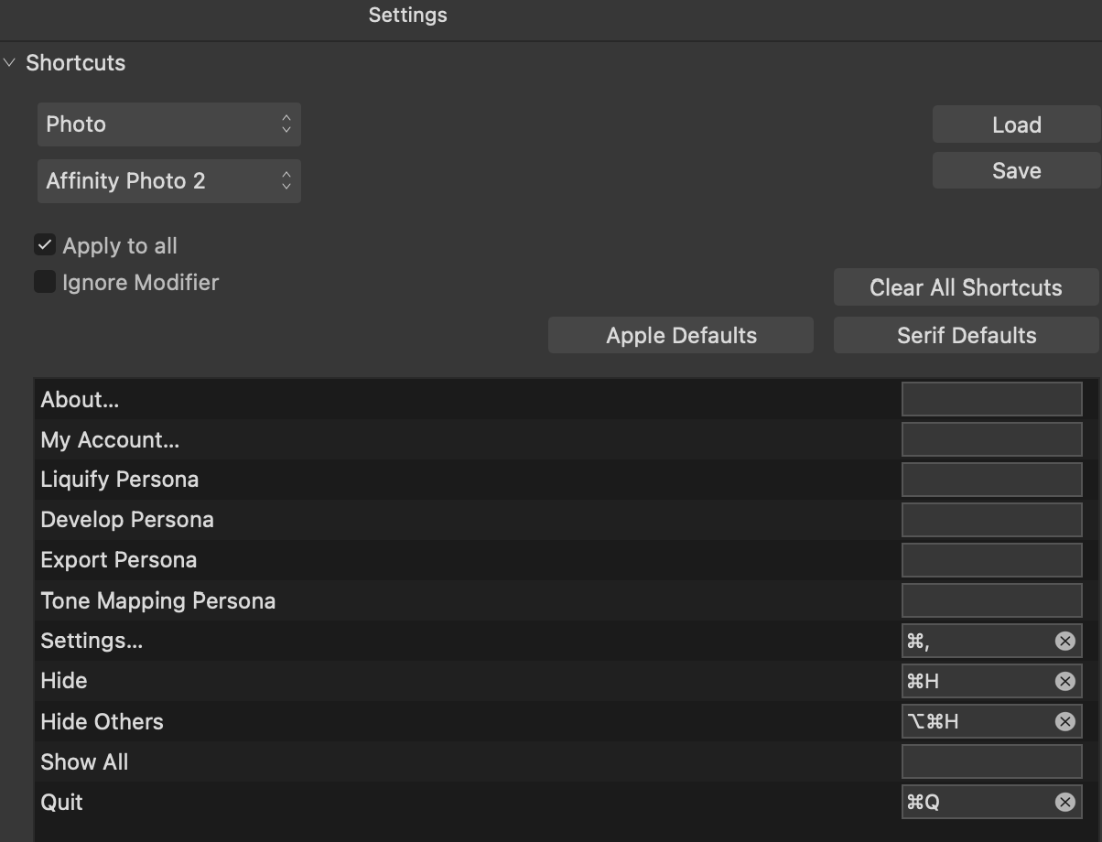The image size is (1102, 842).
Task: Open the Affinity Photo 2 dropdown
Action: click(168, 180)
